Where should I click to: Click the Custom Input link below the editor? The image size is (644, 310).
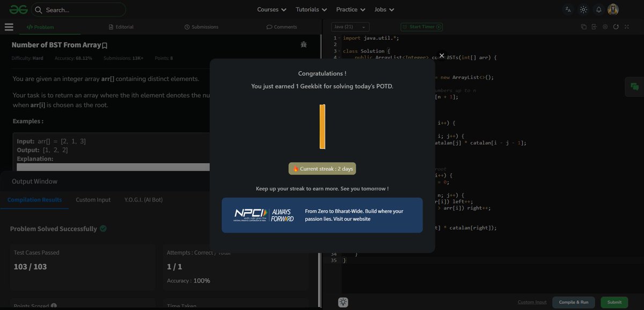[x=532, y=302]
